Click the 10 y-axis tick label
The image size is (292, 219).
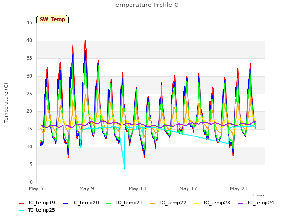click(29, 147)
